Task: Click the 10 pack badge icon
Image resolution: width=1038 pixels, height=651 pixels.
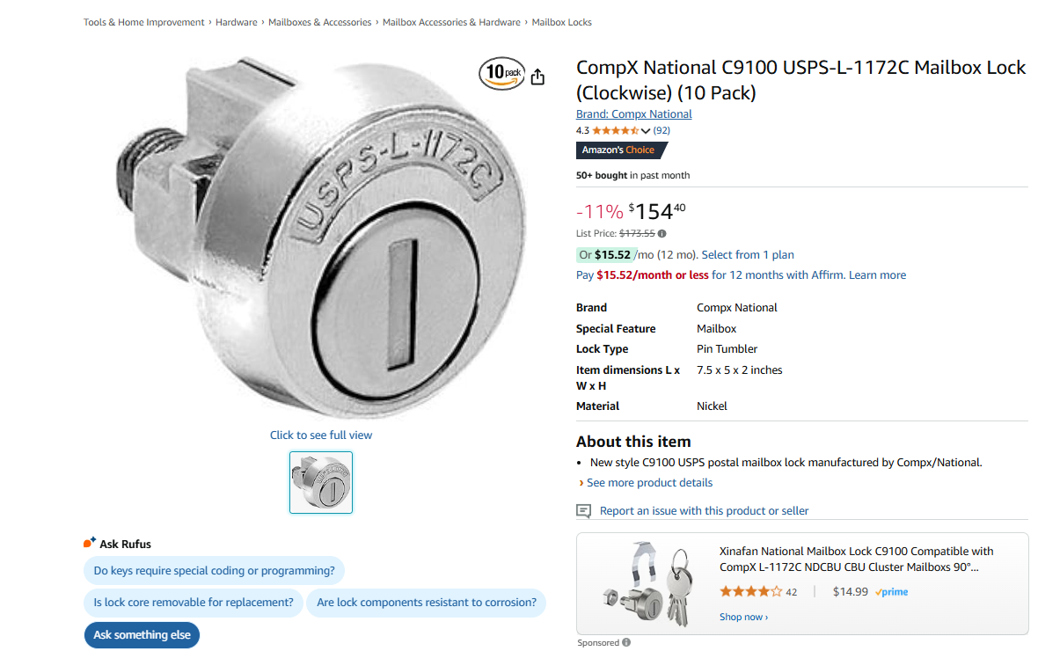Action: coord(501,73)
